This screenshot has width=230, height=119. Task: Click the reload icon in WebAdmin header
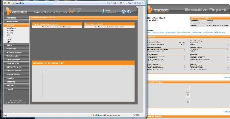[130, 12]
